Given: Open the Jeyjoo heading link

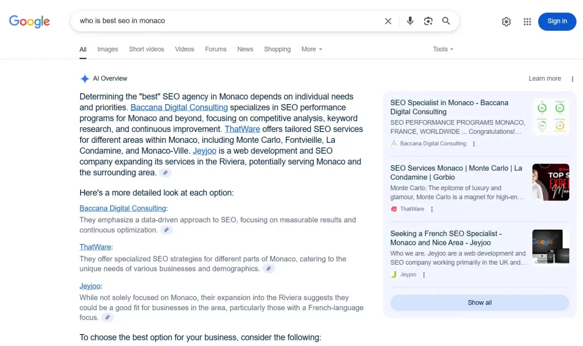Looking at the screenshot, I should click(90, 286).
